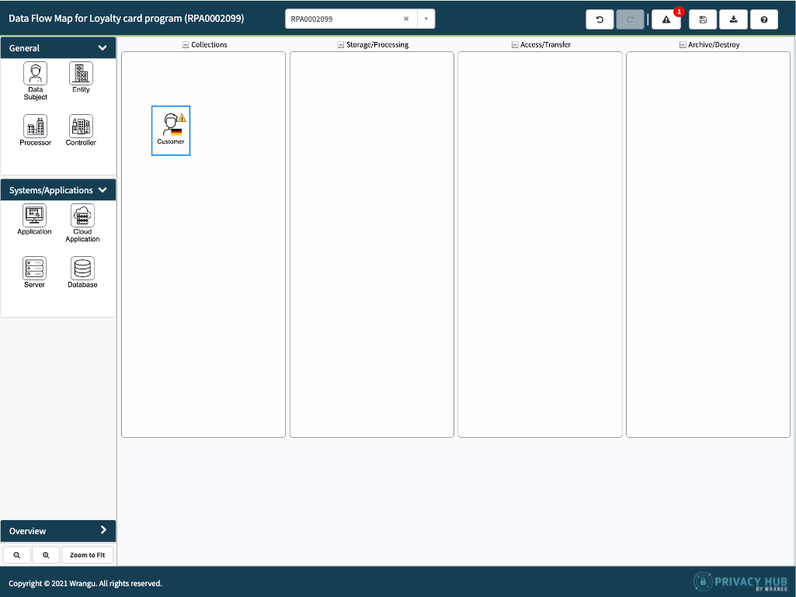Select the Cloud Application palette icon
This screenshot has height=597, width=796.
coord(82,216)
